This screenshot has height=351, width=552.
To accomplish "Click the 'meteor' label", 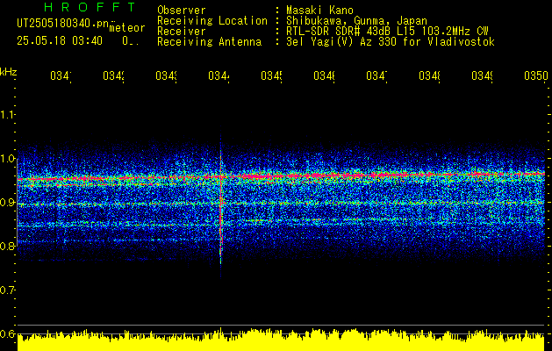I will pos(127,28).
